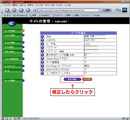Image resolution: width=130 pixels, height=120 pixels.
Task: Toggle the APOP secure POP3 checkbox
Action: [86, 70]
